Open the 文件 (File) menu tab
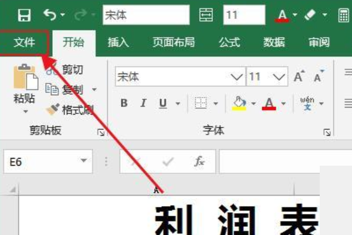Image resolution: width=352 pixels, height=235 pixels. (25, 42)
